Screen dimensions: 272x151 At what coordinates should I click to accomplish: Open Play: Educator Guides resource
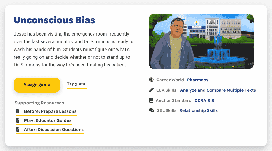[48, 120]
